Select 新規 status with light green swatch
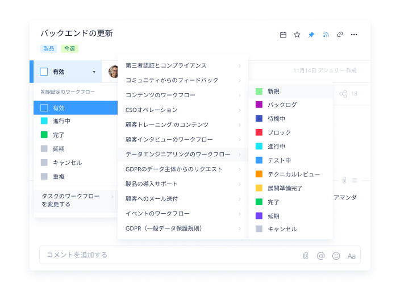 (290, 91)
